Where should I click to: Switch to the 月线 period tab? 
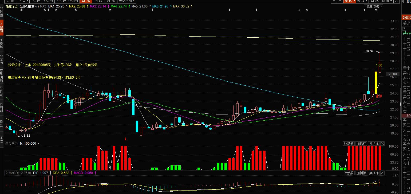coord(111,1)
